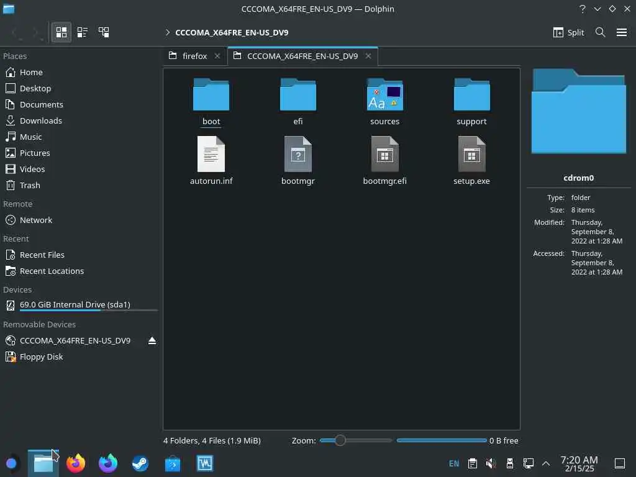This screenshot has height=477, width=636.
Task: Close the firefox tab
Action: [217, 56]
